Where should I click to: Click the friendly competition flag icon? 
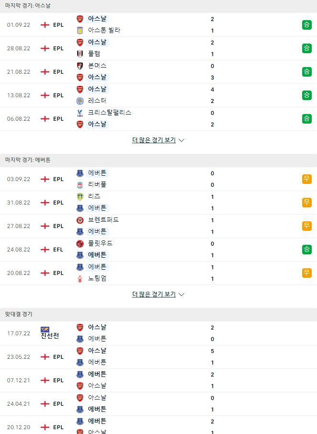pyautogui.click(x=45, y=330)
